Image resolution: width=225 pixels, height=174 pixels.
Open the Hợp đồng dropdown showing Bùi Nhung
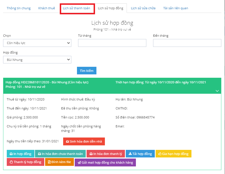point(37,60)
